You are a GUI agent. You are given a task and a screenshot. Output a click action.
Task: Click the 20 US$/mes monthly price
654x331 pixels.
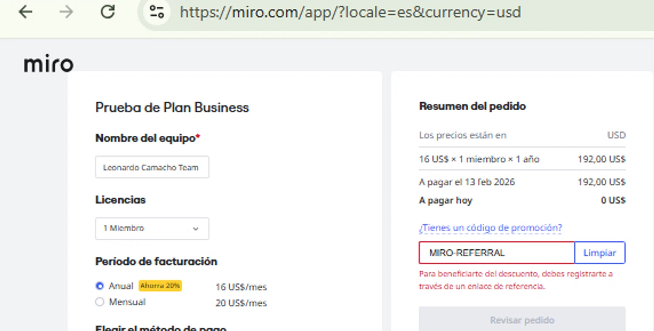(241, 303)
